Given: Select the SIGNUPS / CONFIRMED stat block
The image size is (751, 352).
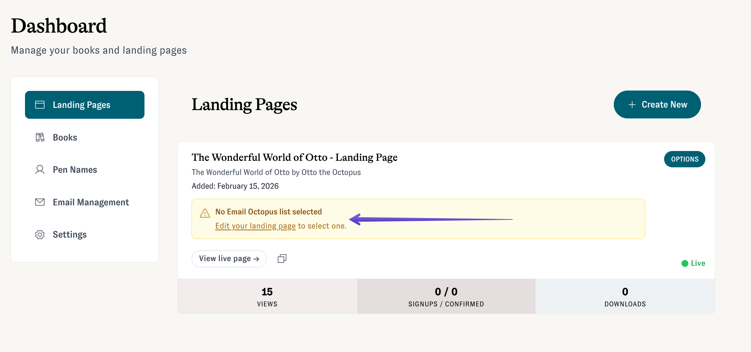Looking at the screenshot, I should [x=446, y=296].
